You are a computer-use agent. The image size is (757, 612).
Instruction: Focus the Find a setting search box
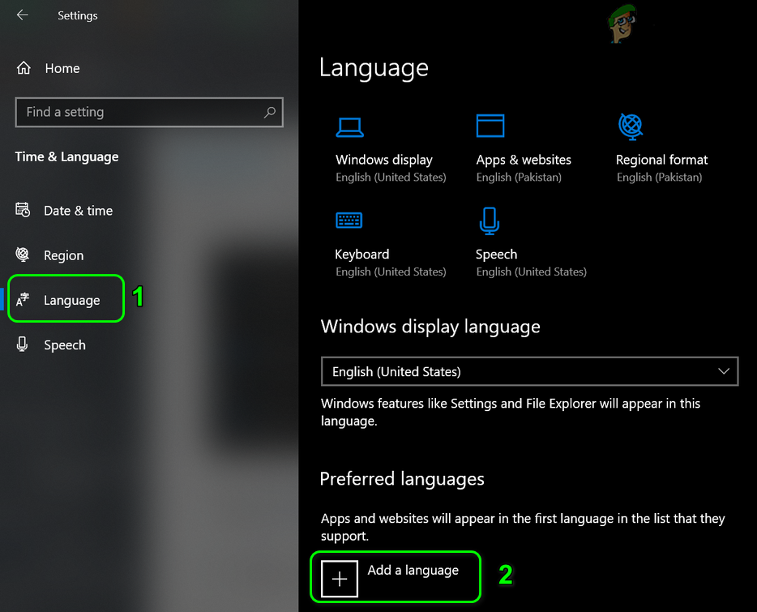click(149, 112)
